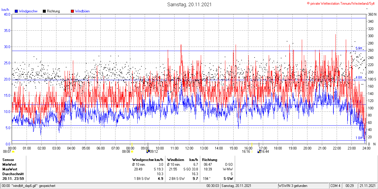The width and height of the screenshot is (378, 189).
Task: Click the 00:30:03 status bar timer
Action: point(213,186)
